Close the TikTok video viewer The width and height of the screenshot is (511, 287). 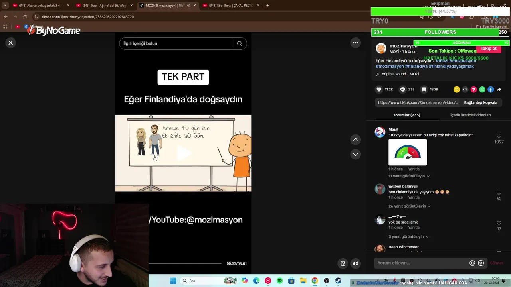pyautogui.click(x=11, y=43)
